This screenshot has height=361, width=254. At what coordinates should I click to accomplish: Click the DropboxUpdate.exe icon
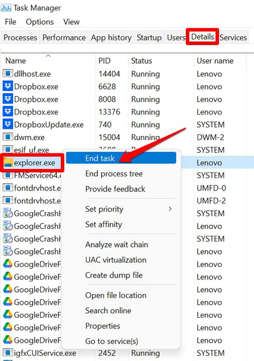(x=8, y=124)
